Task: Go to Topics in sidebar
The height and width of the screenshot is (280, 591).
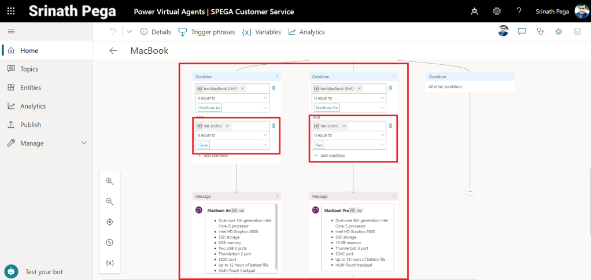Action: click(29, 69)
